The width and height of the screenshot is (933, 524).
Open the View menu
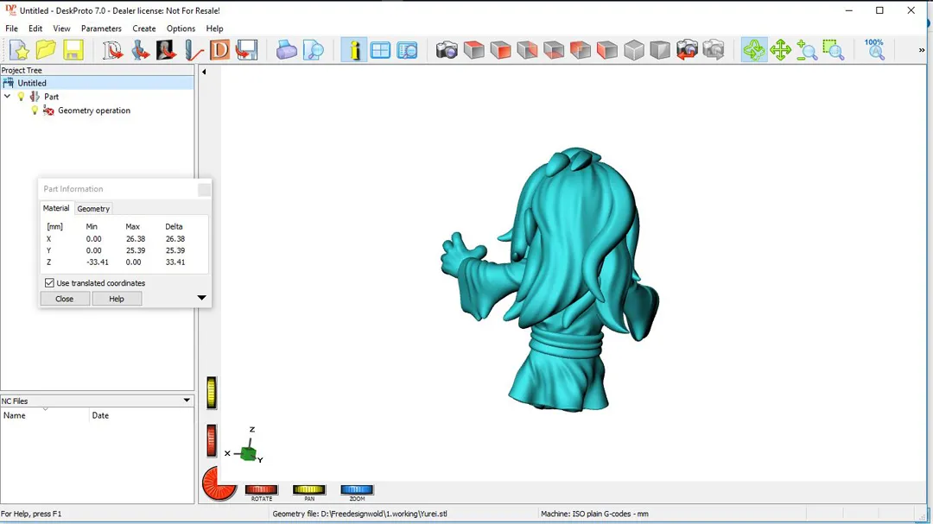coord(61,28)
